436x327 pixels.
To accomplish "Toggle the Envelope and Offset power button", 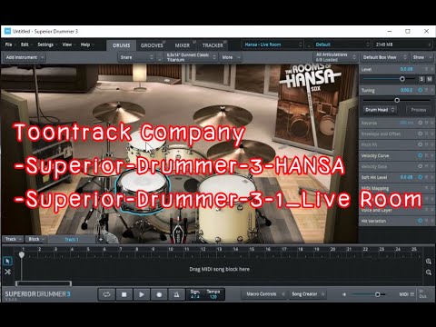I will pyautogui.click(x=420, y=134).
